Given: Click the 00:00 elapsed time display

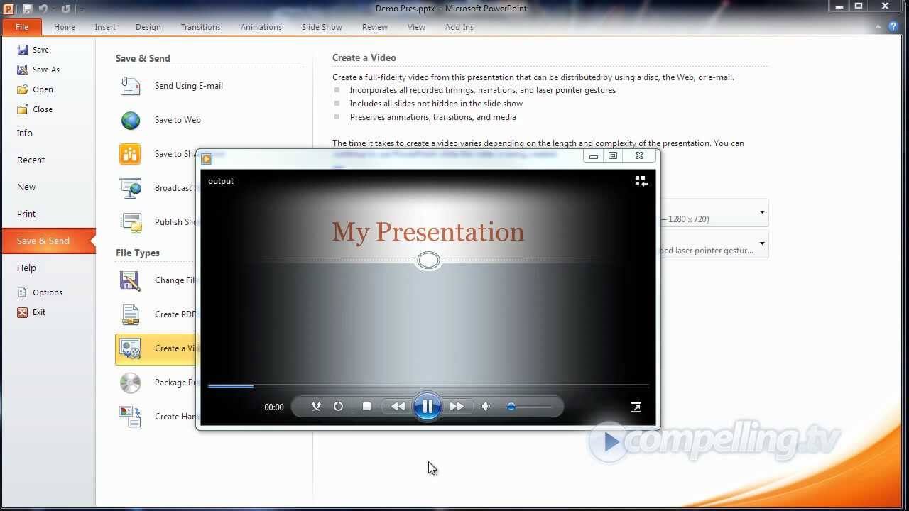Looking at the screenshot, I should point(274,407).
